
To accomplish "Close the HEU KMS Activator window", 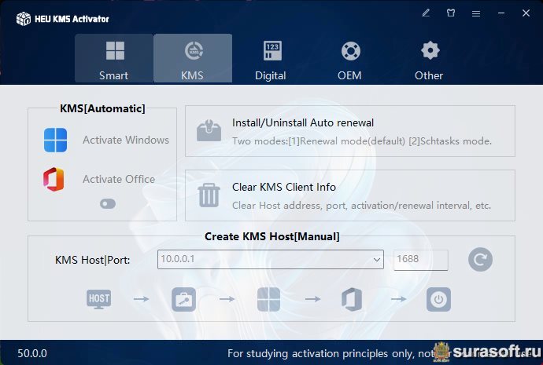I will (x=526, y=13).
